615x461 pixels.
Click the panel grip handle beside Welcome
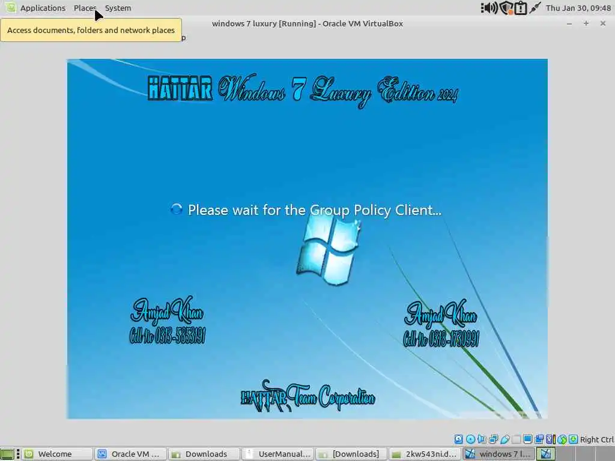pos(18,454)
